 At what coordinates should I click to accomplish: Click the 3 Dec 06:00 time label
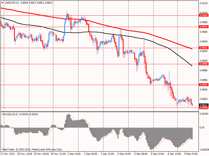pos(91,154)
